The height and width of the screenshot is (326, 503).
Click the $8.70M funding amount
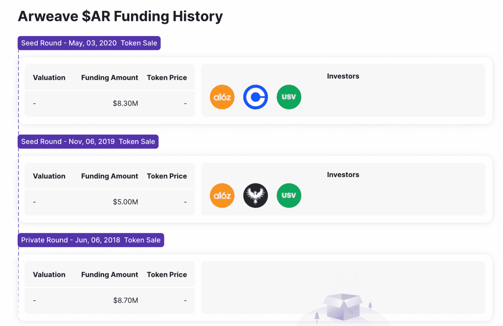pyautogui.click(x=125, y=301)
